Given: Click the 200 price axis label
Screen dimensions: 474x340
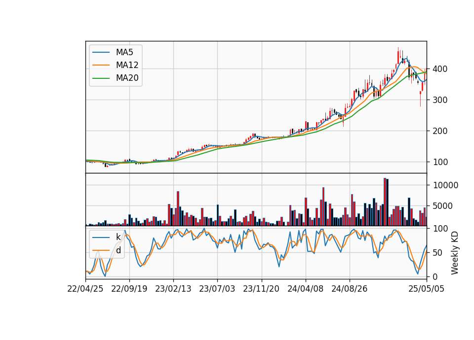Looking at the screenshot, I should (x=440, y=131).
